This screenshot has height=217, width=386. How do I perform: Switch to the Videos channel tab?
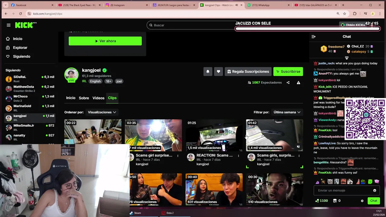[x=98, y=98]
